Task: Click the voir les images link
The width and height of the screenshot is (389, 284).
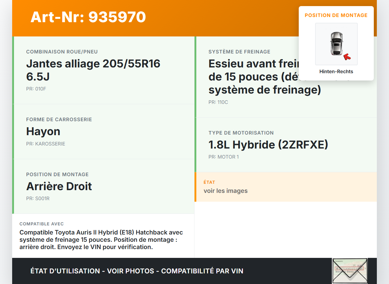Action: coord(226,191)
